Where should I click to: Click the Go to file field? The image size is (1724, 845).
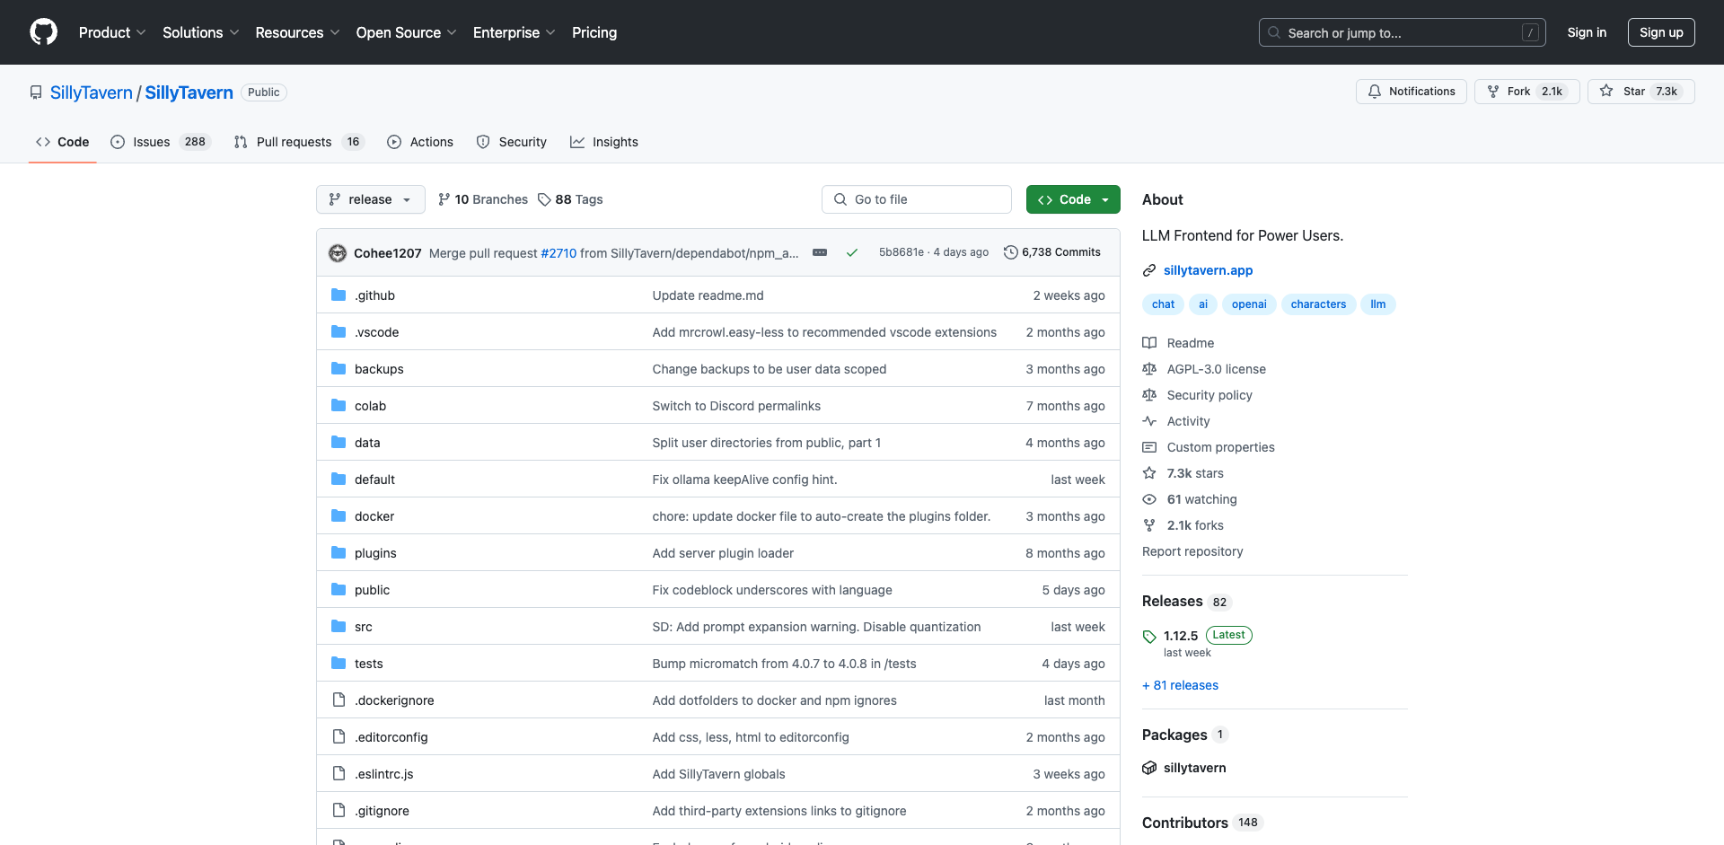point(917,199)
